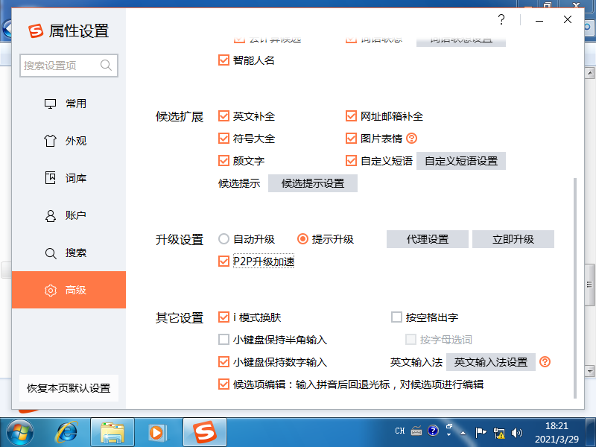Show hidden tray icons arrow
This screenshot has height=447, width=596.
463,433
